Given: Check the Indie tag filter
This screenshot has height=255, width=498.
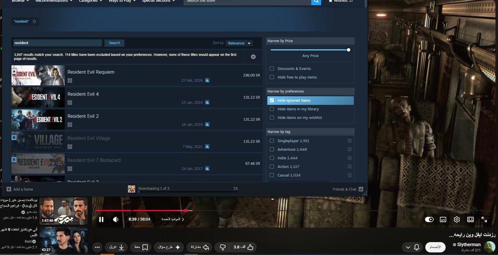Looking at the screenshot, I should [x=272, y=158].
